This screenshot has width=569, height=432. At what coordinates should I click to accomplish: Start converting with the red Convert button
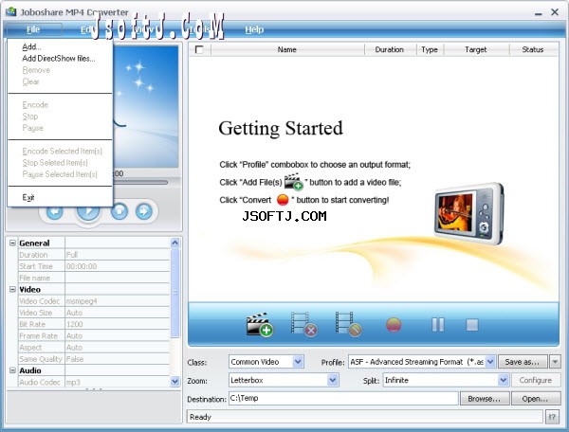(394, 325)
